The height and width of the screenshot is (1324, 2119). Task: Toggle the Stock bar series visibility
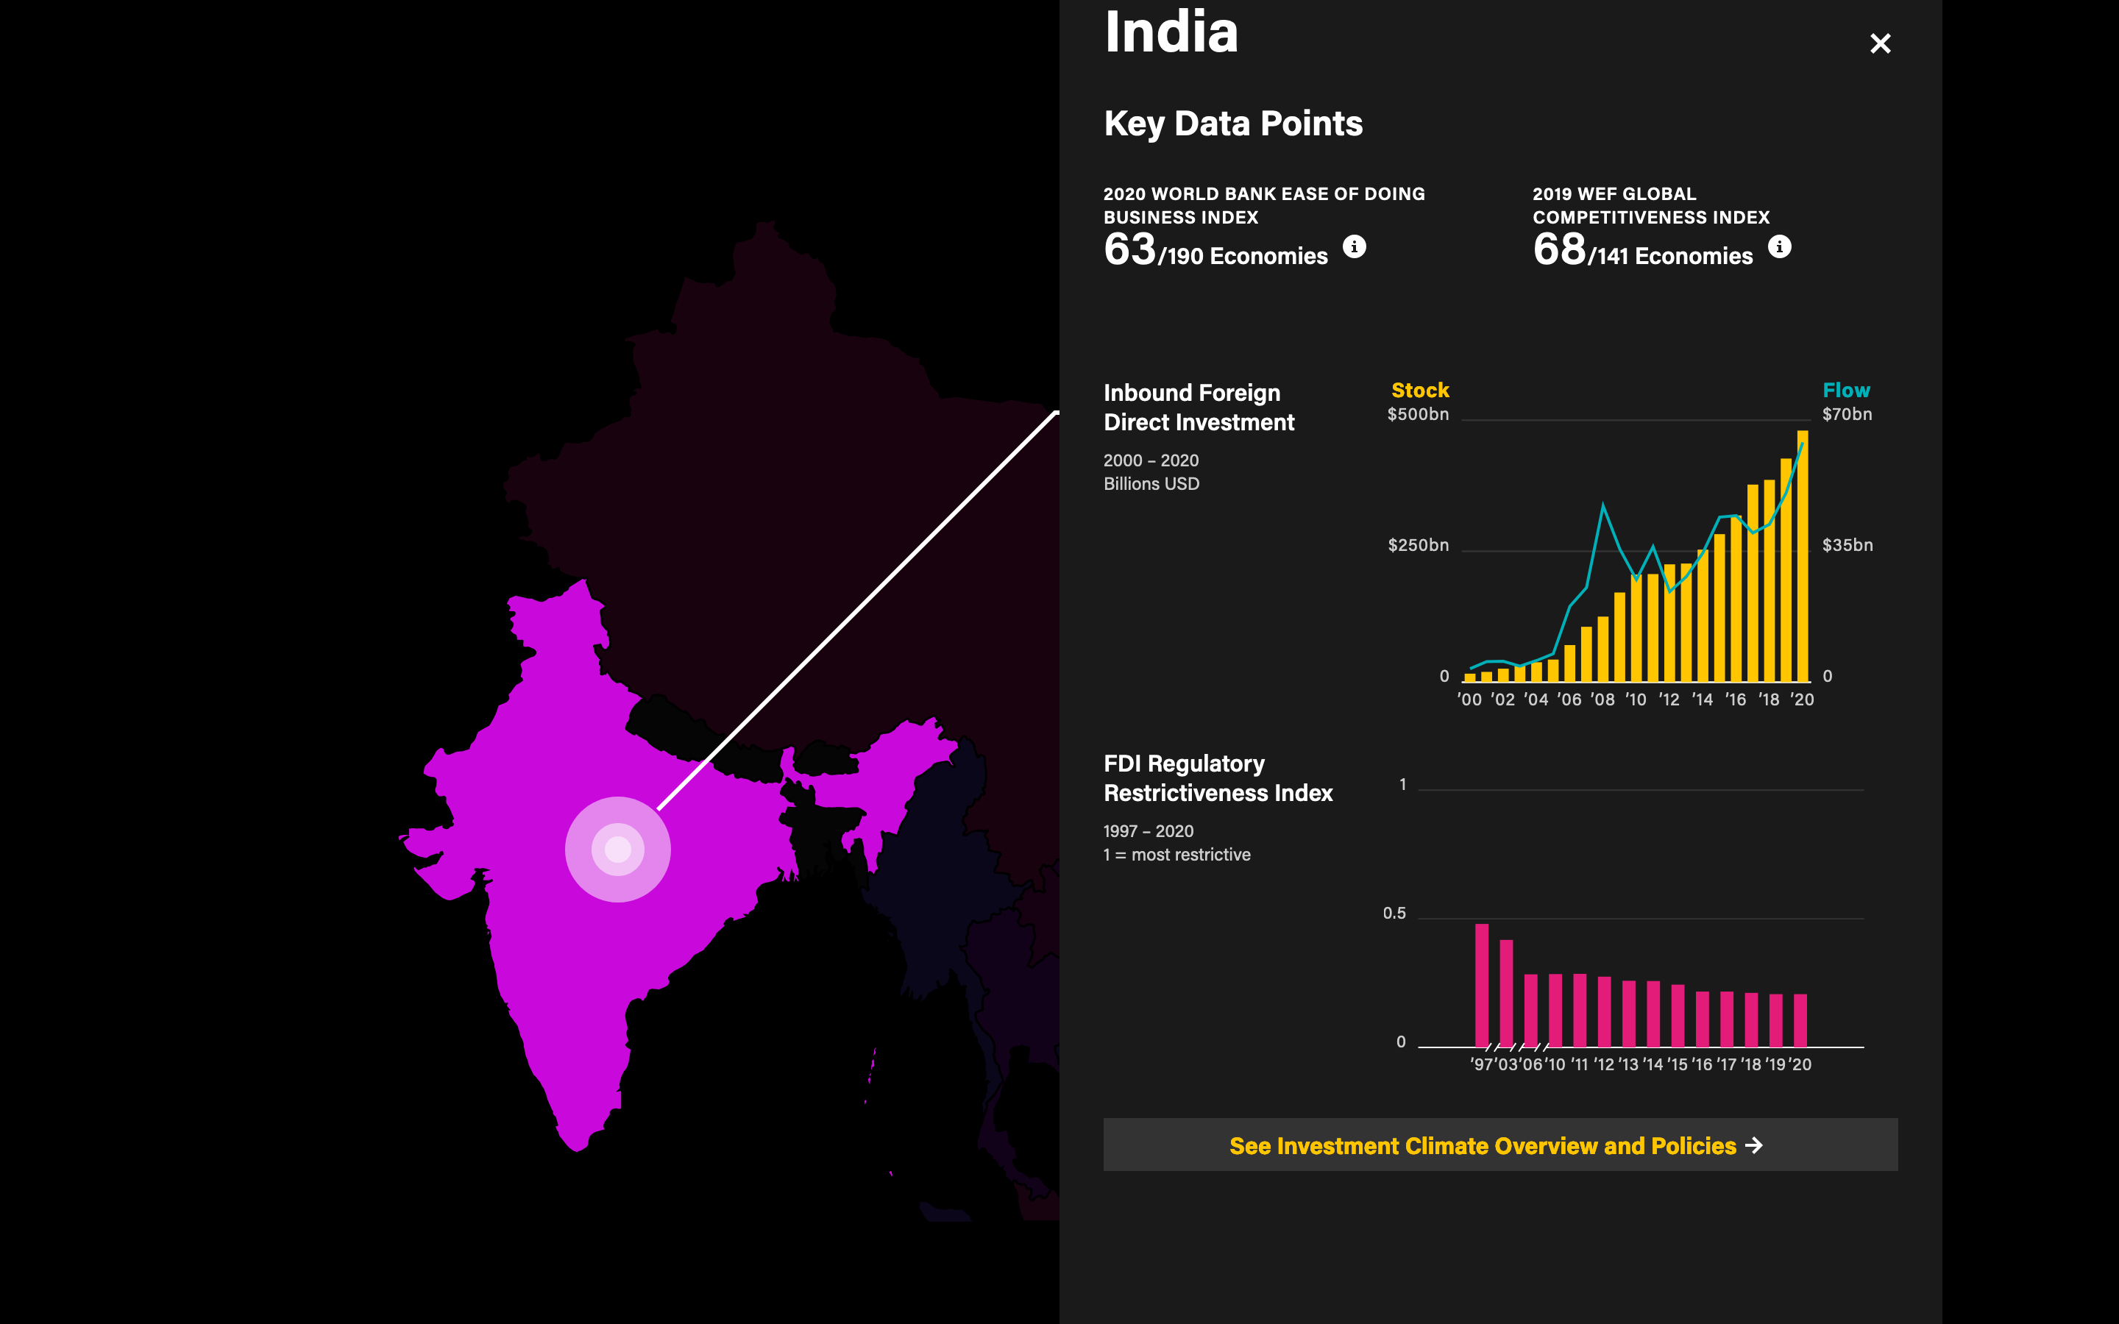click(1419, 390)
